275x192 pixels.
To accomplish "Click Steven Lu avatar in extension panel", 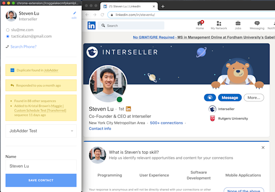I will [11, 16].
